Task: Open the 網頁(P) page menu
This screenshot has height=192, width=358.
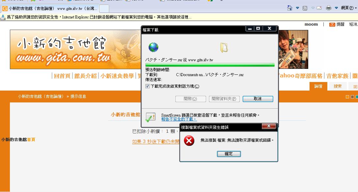Action: [x=349, y=8]
